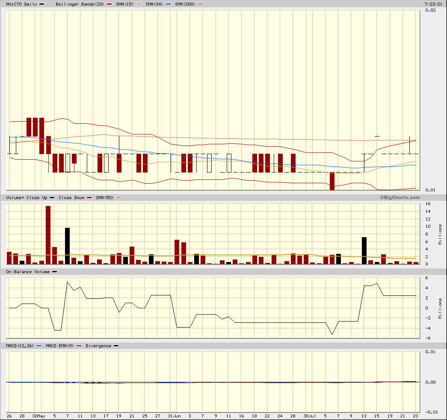The image size is (447, 420).
Task: Select the SMA(15) legend label
Action: tap(124, 4)
